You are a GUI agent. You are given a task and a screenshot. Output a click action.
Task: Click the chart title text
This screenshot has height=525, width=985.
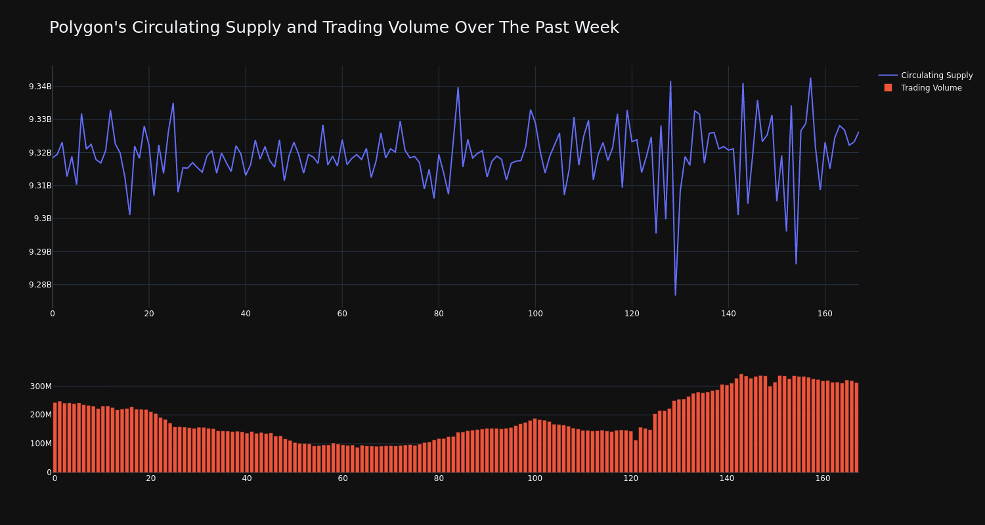[334, 28]
